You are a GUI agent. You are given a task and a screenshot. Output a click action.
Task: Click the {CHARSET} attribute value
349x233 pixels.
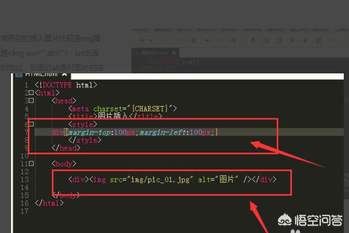[x=151, y=108]
